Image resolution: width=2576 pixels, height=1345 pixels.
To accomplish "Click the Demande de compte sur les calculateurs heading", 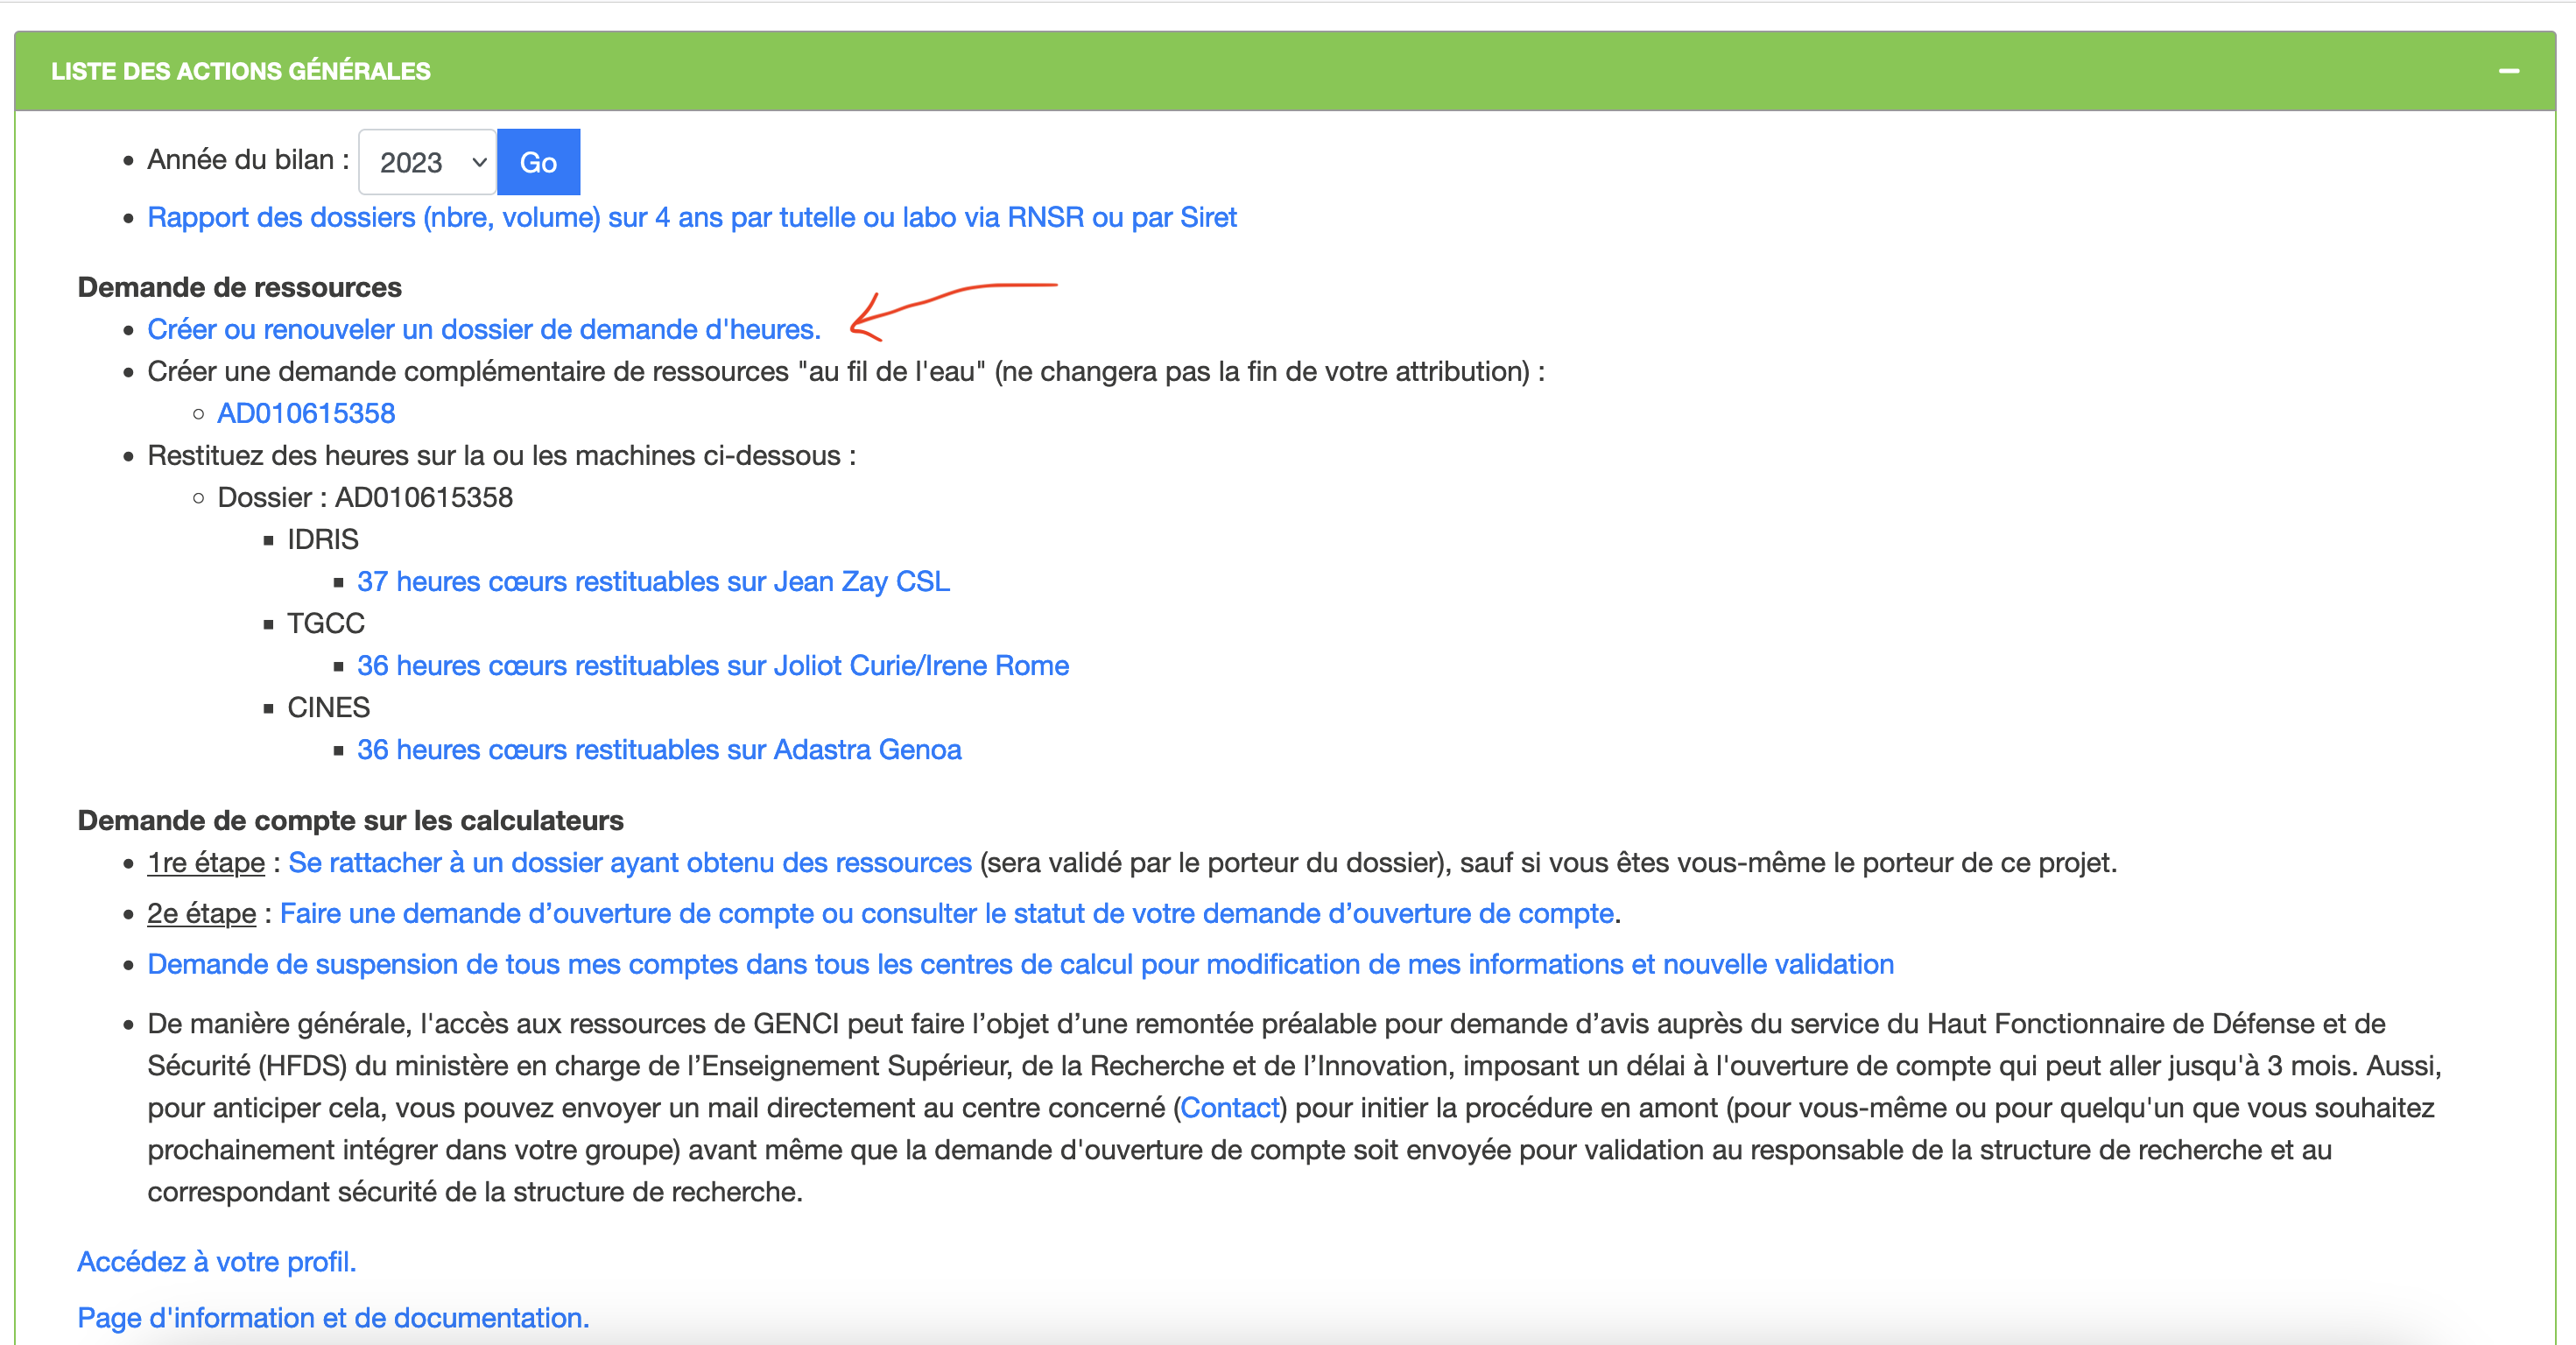I will click(x=350, y=820).
